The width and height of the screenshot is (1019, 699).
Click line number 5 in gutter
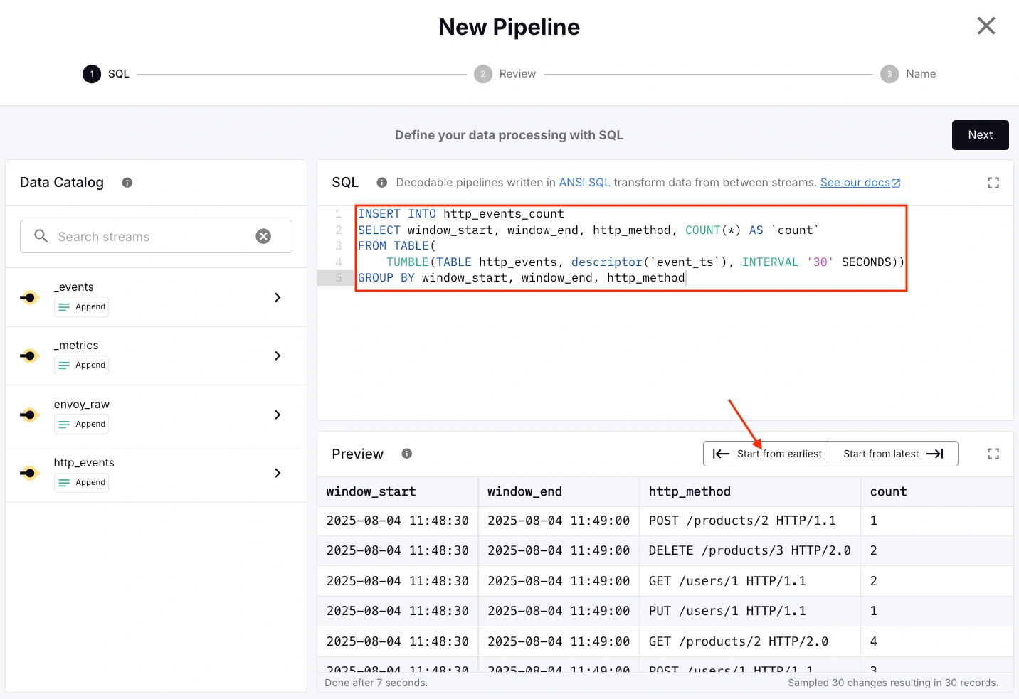click(339, 278)
